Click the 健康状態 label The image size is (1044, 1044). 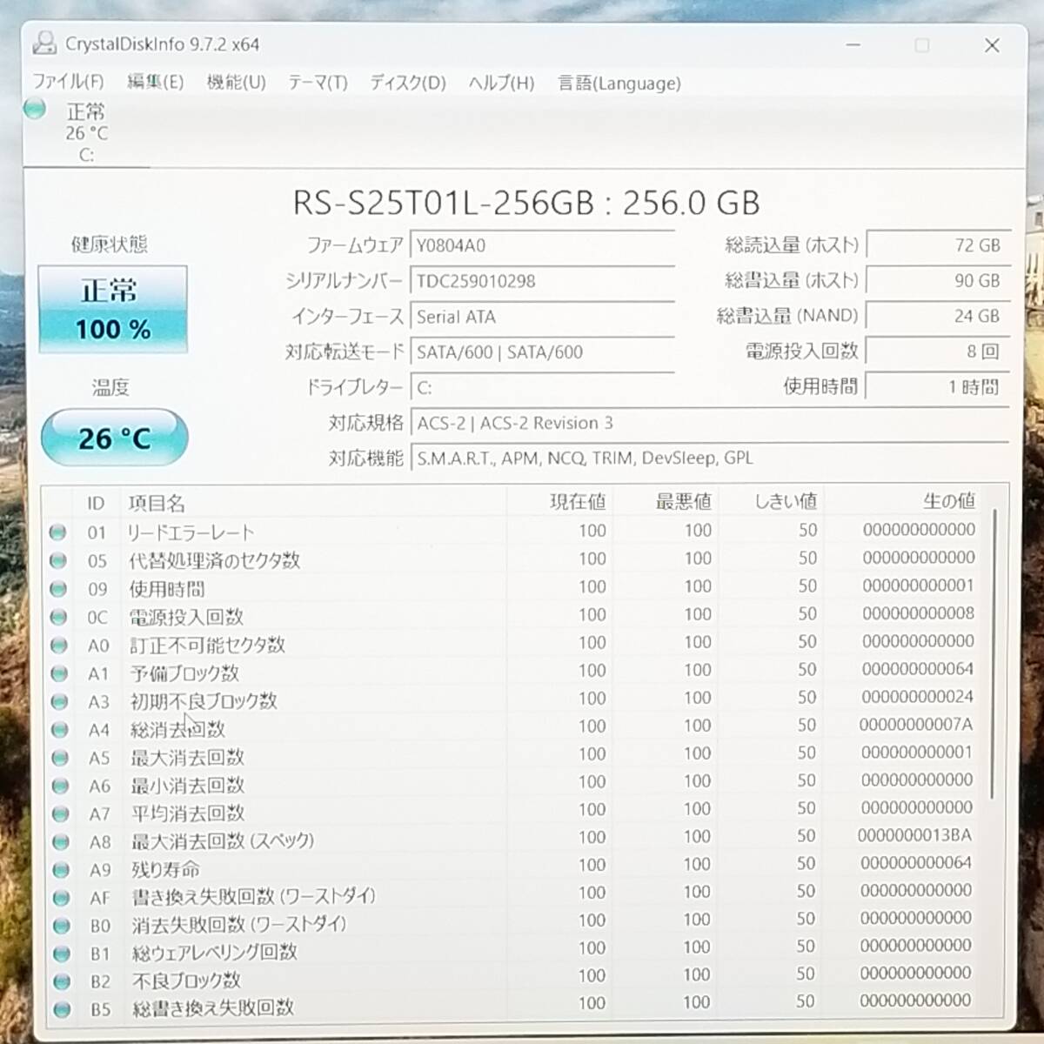[x=110, y=244]
